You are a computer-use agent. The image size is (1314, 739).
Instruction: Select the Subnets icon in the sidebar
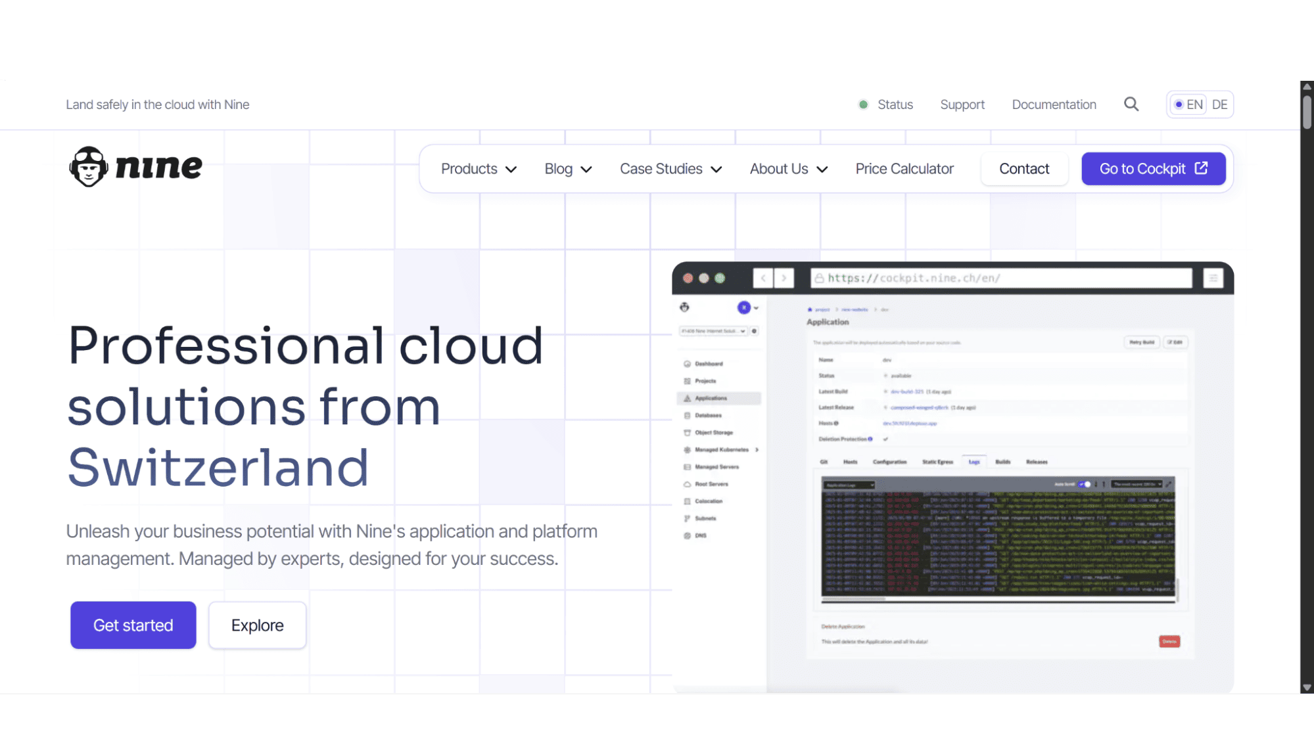click(687, 518)
